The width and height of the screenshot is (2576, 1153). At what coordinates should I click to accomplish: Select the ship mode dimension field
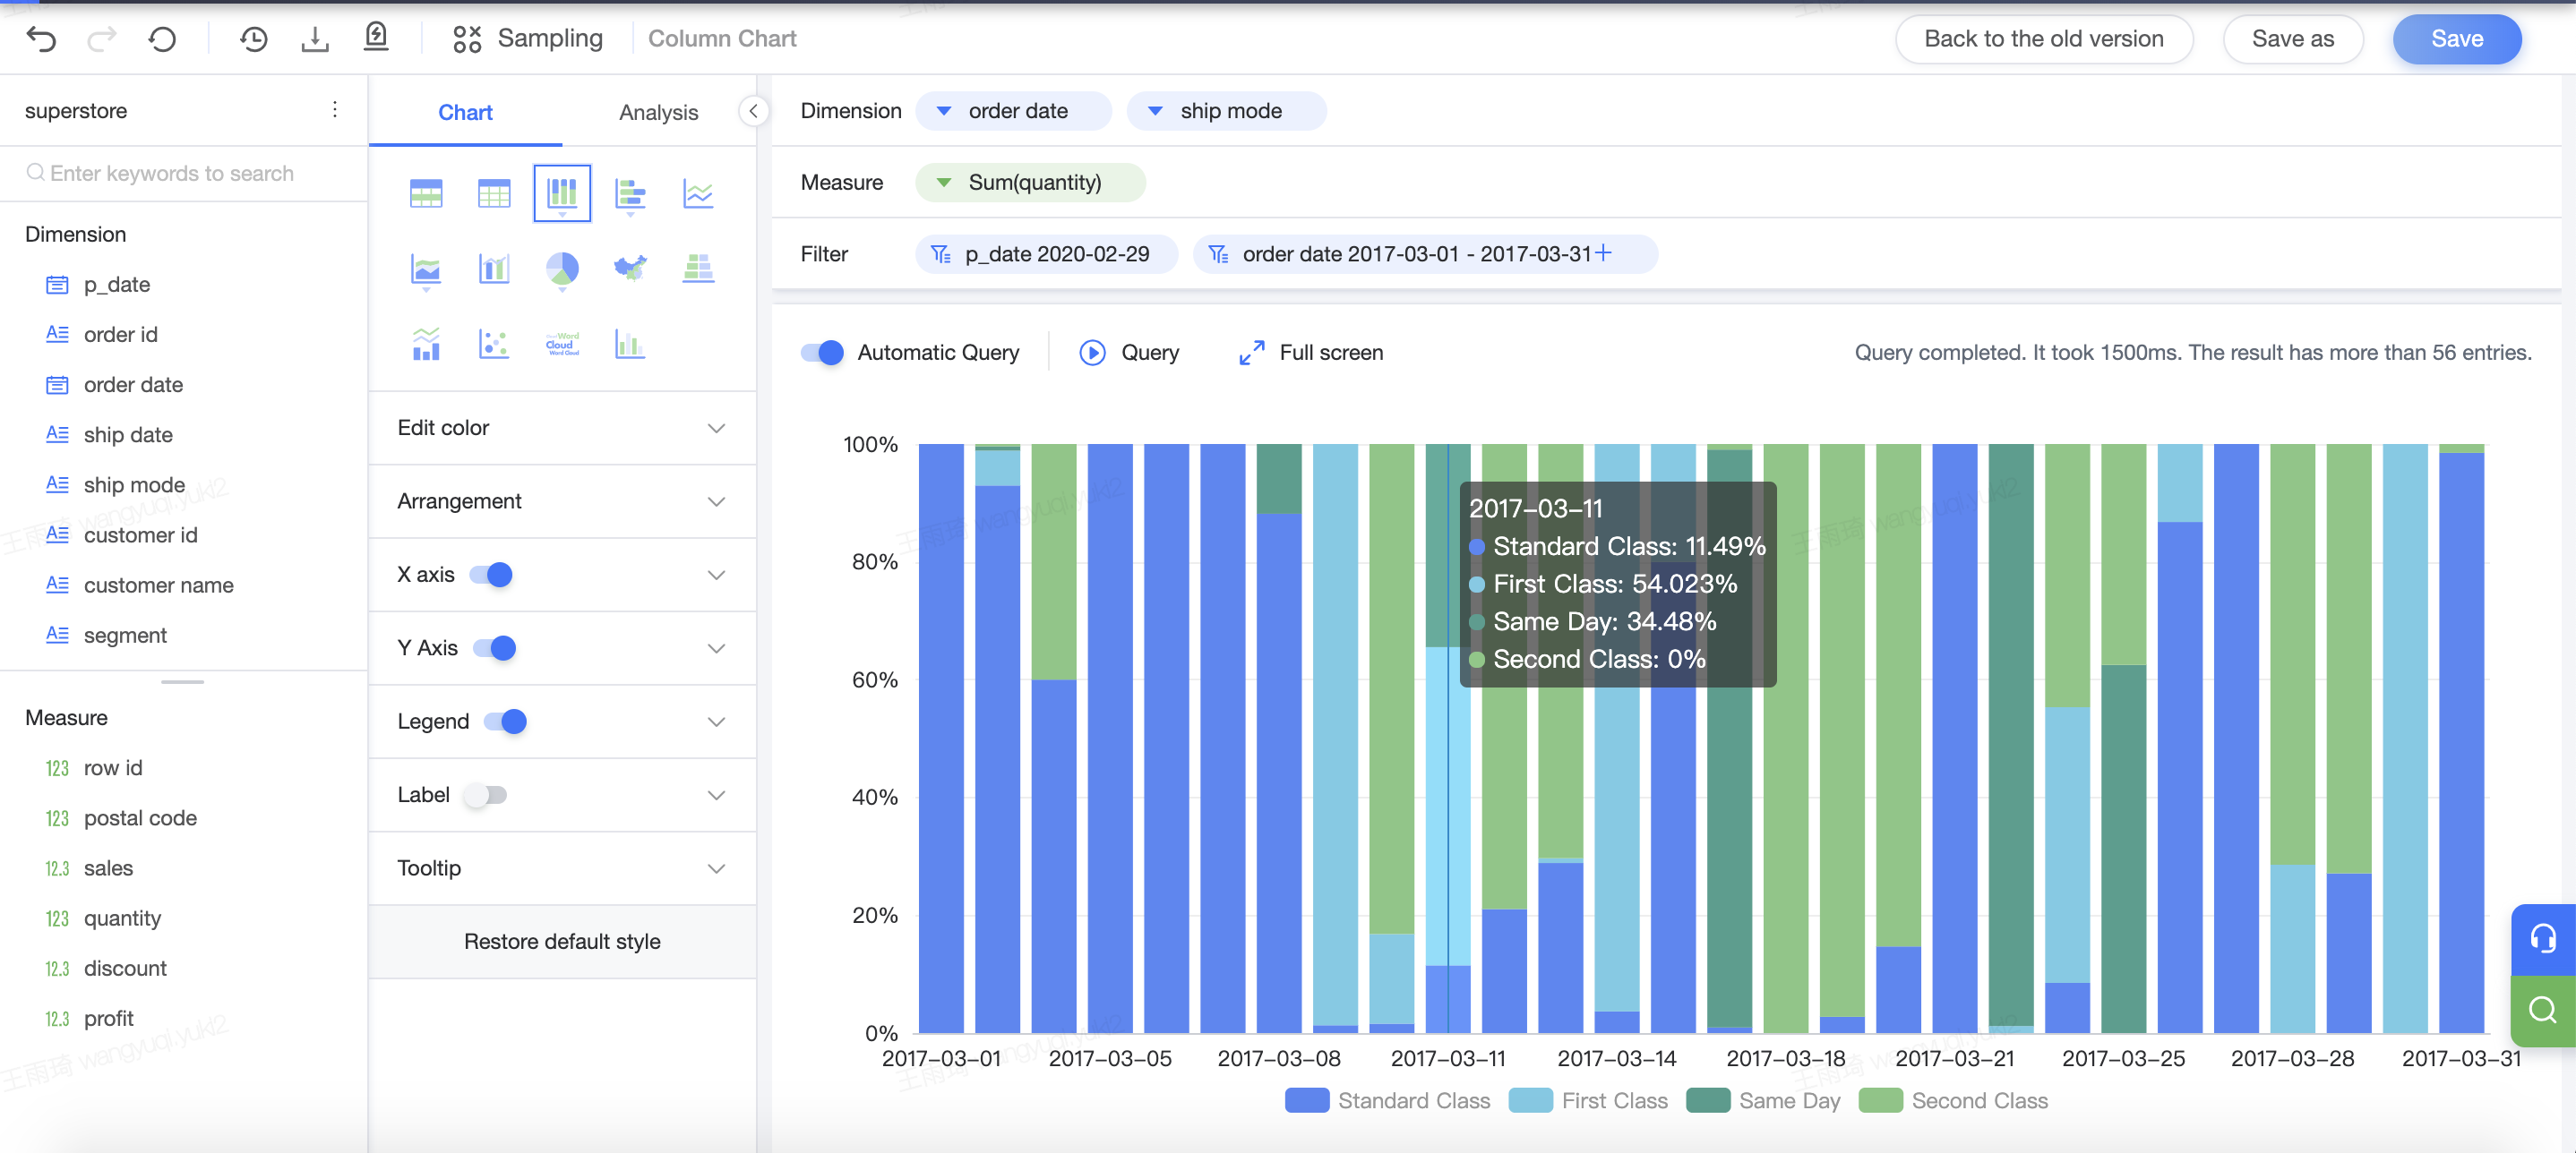point(134,484)
